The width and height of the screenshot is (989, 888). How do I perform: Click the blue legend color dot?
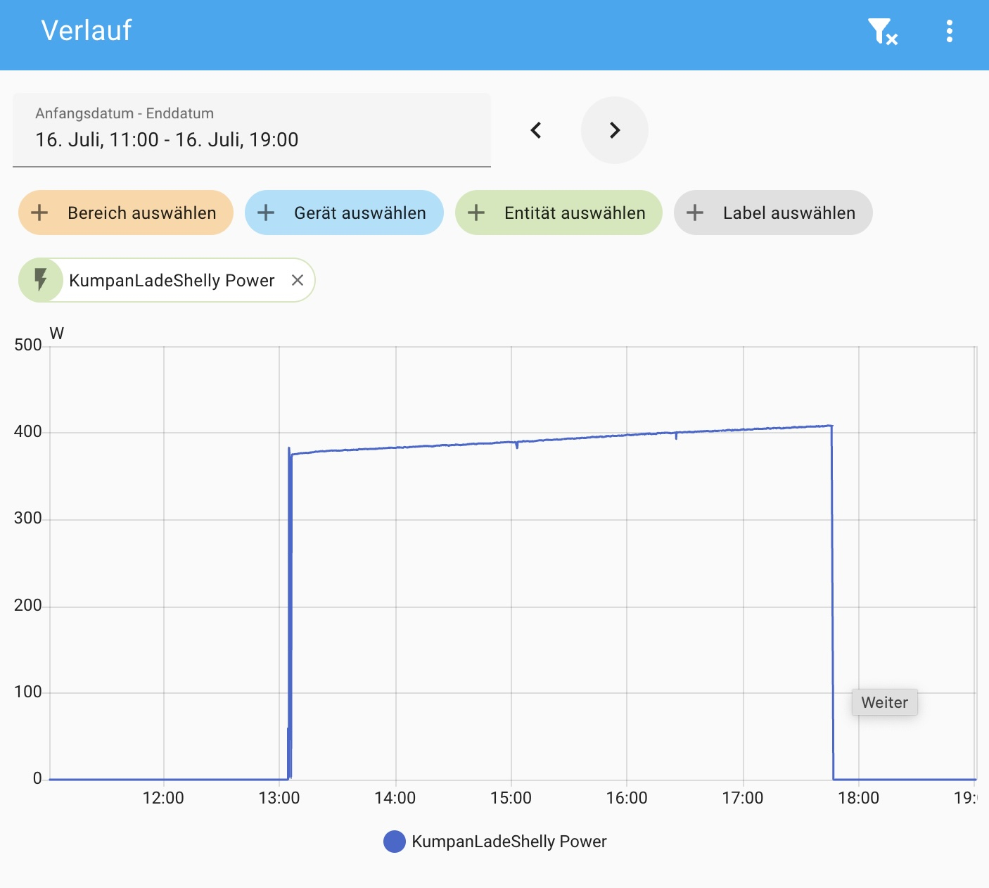(x=395, y=842)
